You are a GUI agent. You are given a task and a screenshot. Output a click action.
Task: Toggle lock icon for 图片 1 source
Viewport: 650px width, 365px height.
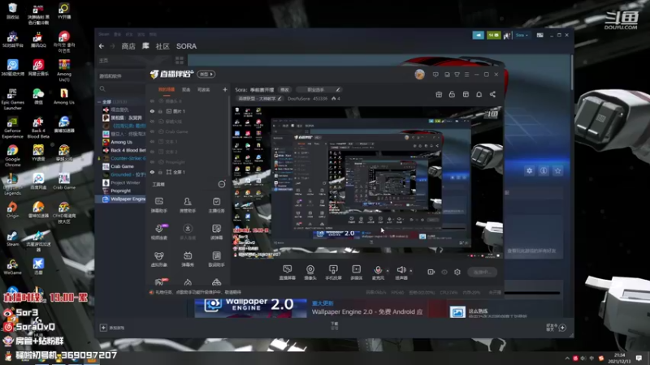[x=160, y=111]
